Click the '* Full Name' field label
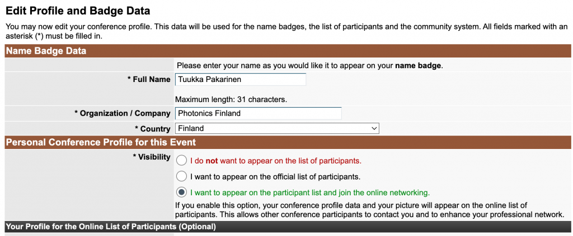Screen dimensions: 573x236 pos(149,79)
